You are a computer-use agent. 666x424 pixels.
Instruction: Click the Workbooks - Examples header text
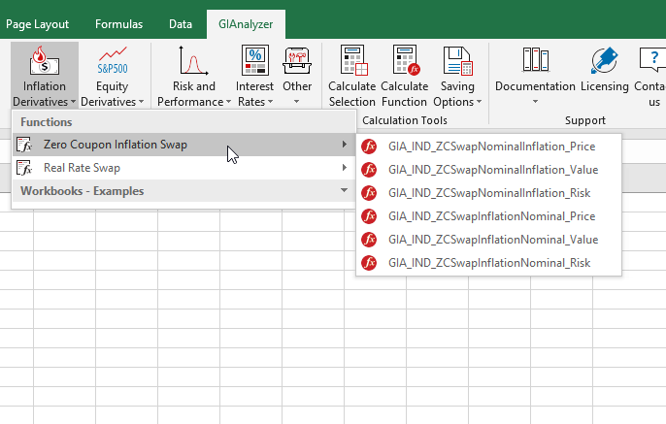(82, 191)
